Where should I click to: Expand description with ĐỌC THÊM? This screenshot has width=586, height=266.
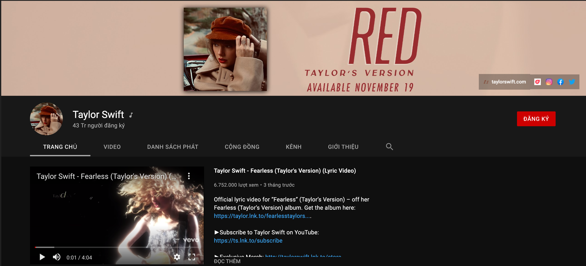click(x=227, y=261)
